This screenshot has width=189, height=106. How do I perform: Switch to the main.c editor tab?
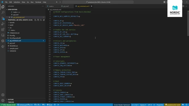coord(51,6)
